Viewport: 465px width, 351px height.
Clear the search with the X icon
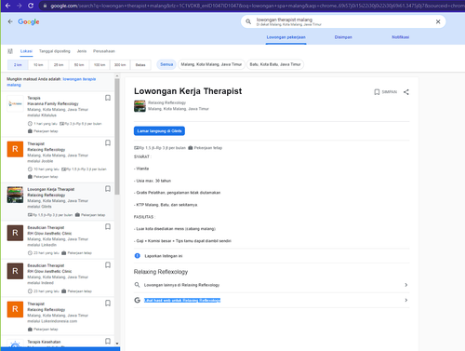click(438, 21)
